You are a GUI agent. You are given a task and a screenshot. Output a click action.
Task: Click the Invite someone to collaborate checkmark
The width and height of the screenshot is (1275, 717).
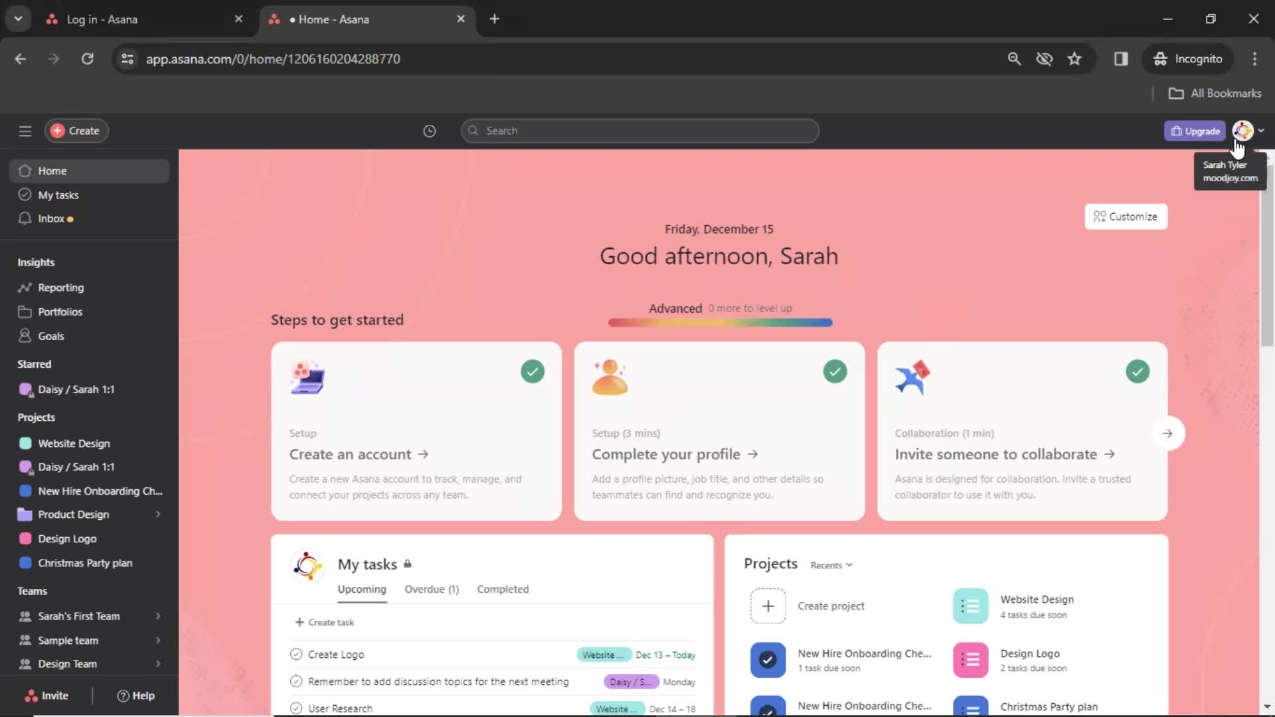click(x=1138, y=371)
